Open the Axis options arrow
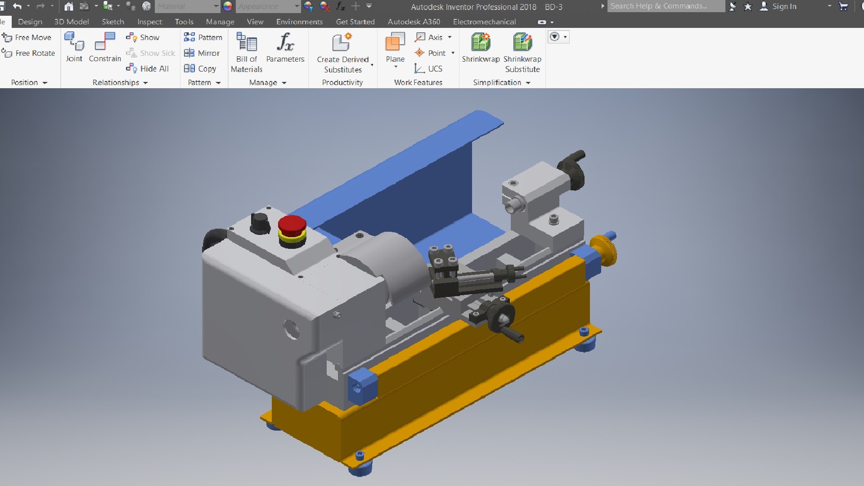Image resolution: width=864 pixels, height=486 pixels. (450, 37)
